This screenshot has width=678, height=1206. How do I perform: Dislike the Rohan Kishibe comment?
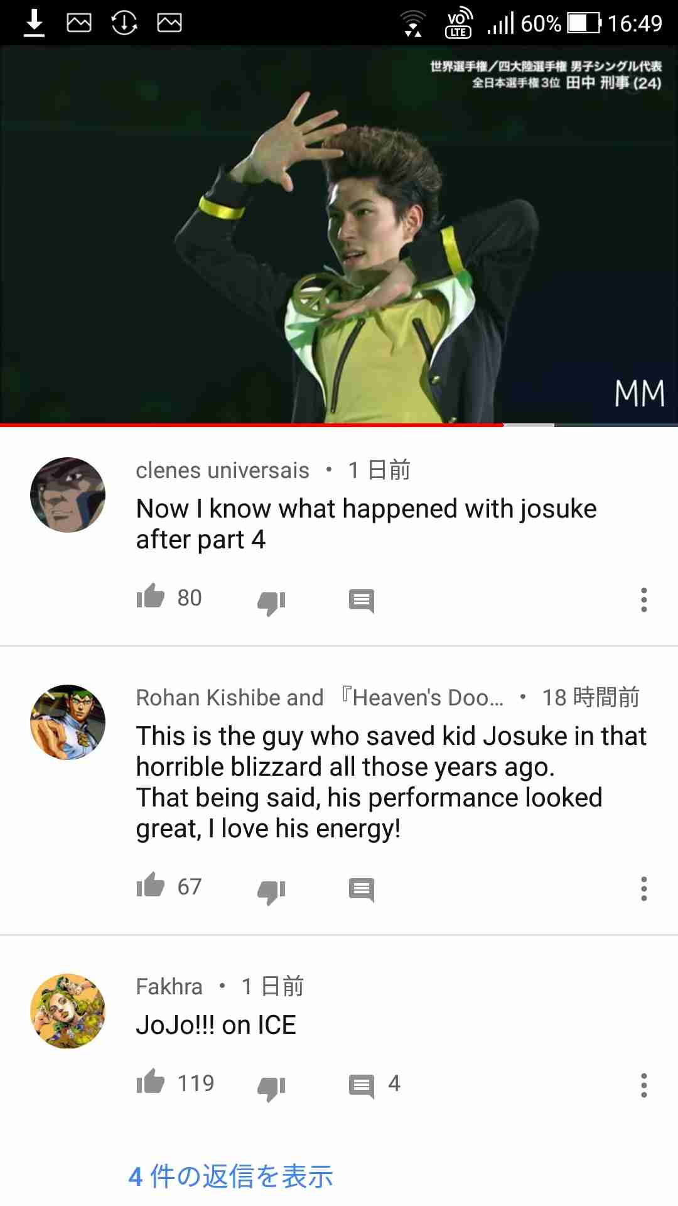coord(271,892)
